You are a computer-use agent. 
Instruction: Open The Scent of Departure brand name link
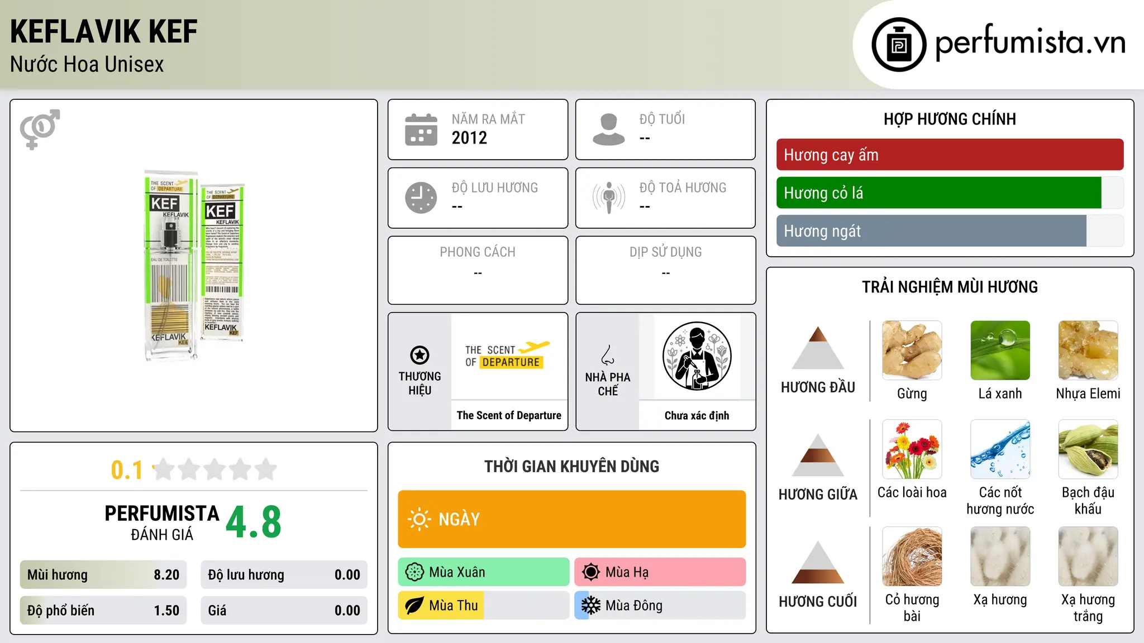point(509,415)
